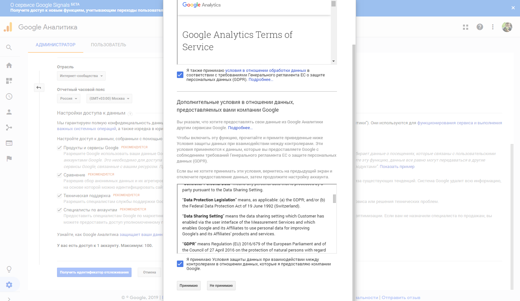Viewport: 520px width, 301px height.
Task: Click the data protection terms scrollbar thumb
Action: (x=334, y=199)
